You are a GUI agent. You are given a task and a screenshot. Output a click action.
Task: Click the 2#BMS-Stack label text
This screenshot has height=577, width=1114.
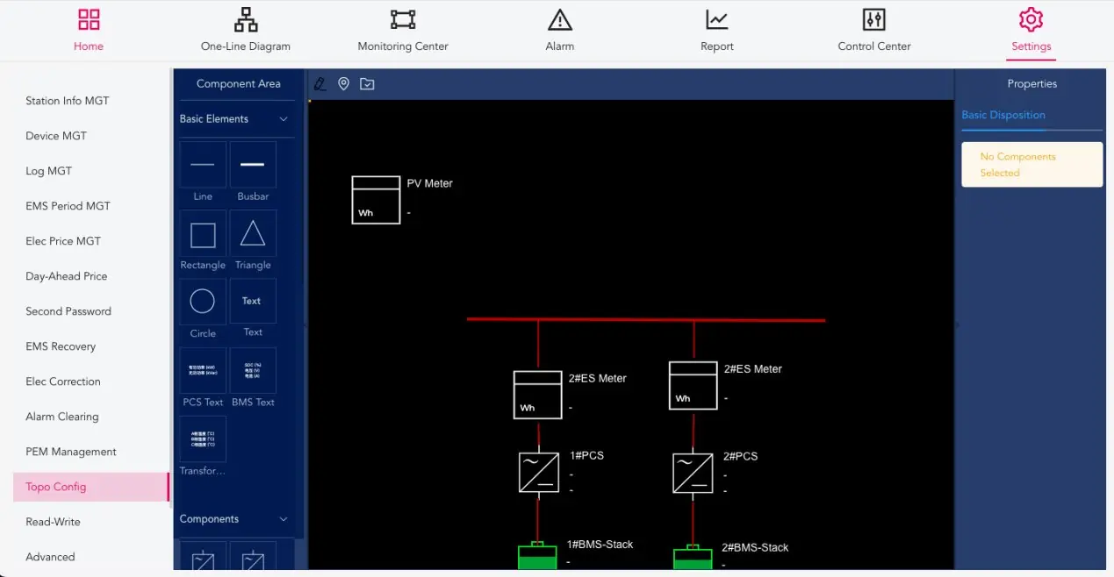coord(755,547)
